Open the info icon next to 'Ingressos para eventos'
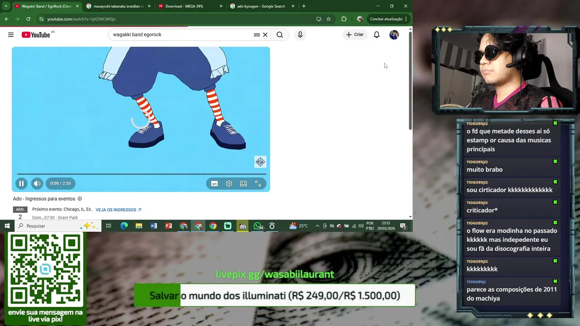The height and width of the screenshot is (326, 580). (x=80, y=199)
